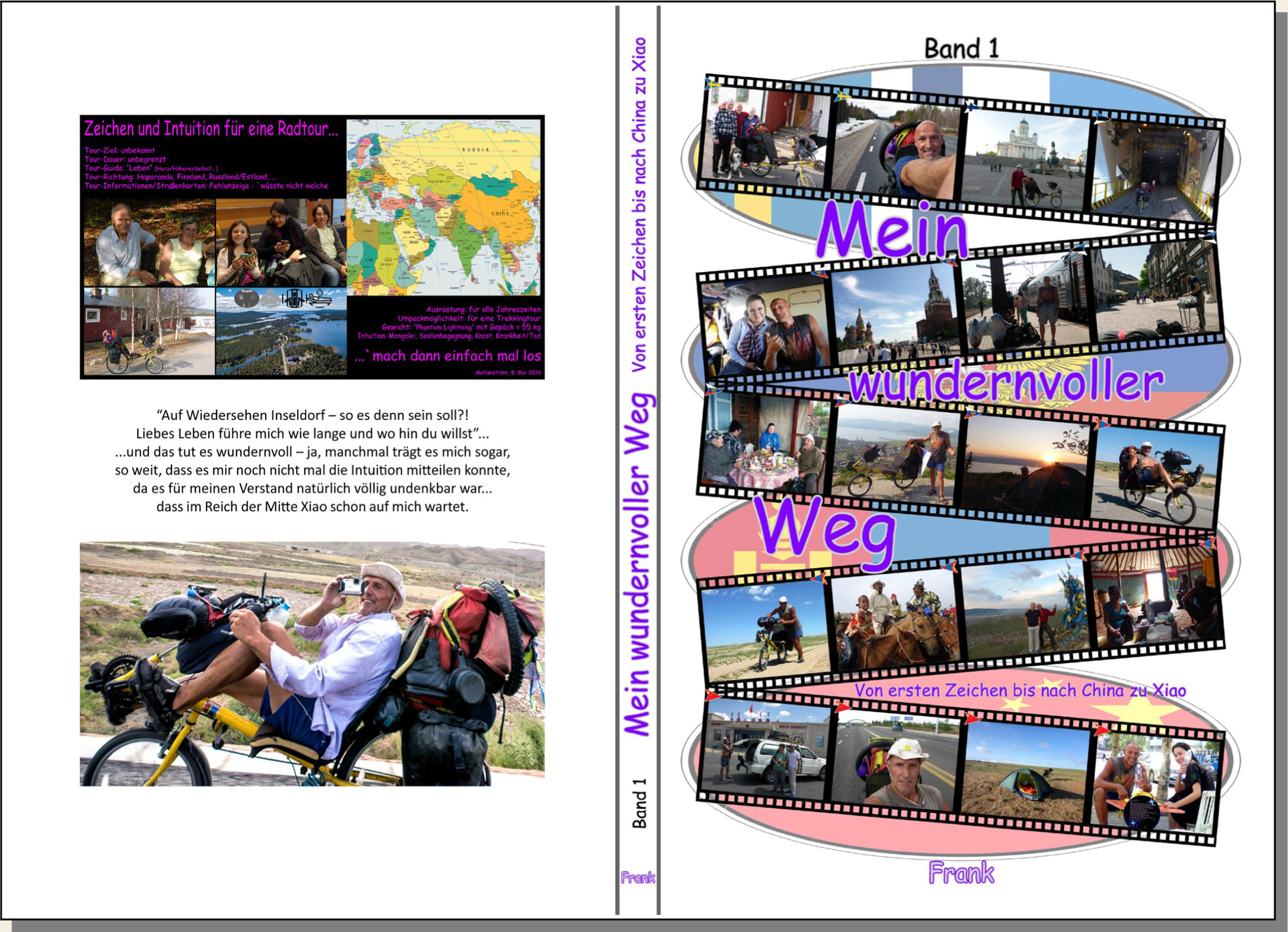
Task: Click the Eurasia map on back cover
Action: point(443,206)
